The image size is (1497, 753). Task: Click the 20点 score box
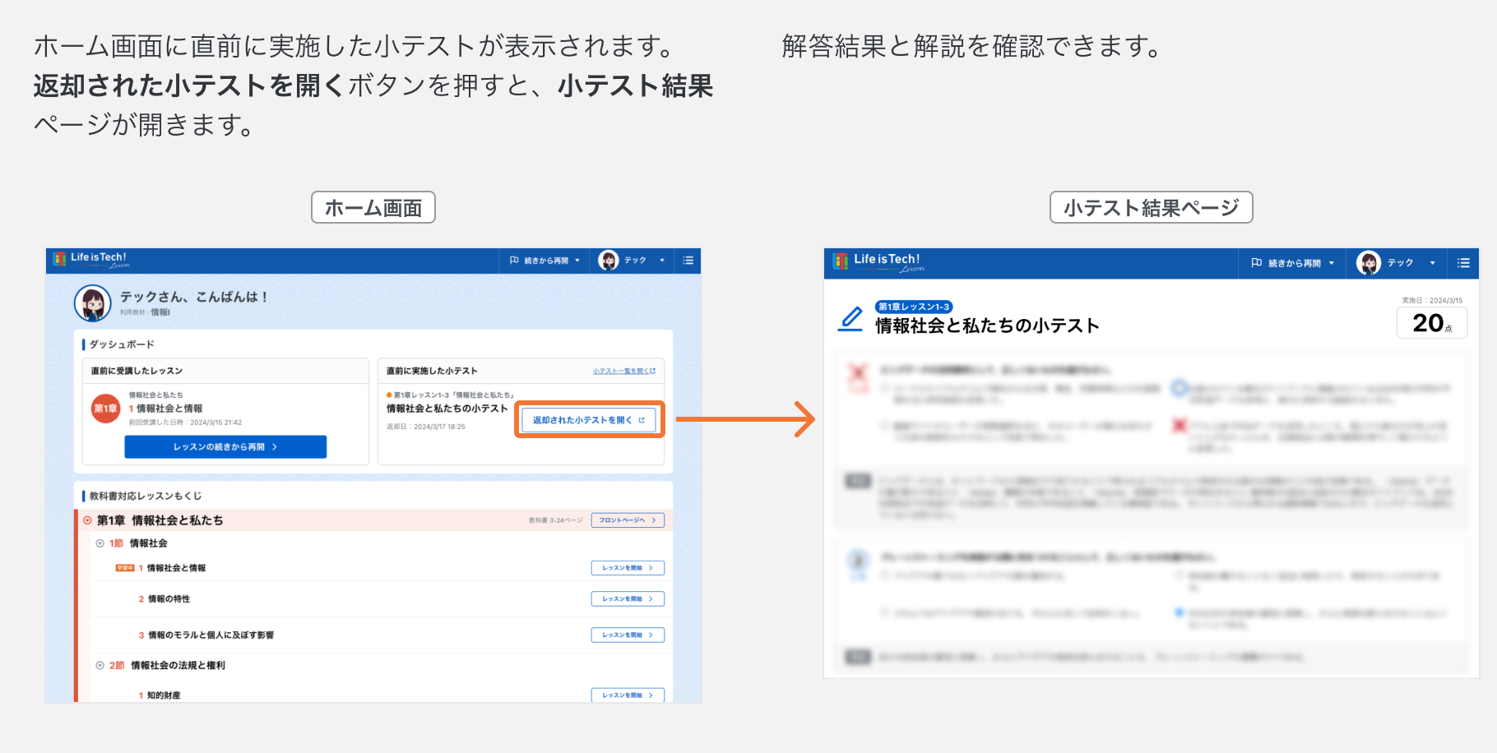click(x=1432, y=323)
